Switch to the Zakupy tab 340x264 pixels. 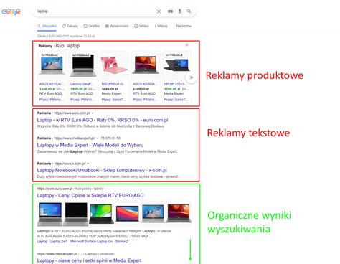tap(70, 26)
